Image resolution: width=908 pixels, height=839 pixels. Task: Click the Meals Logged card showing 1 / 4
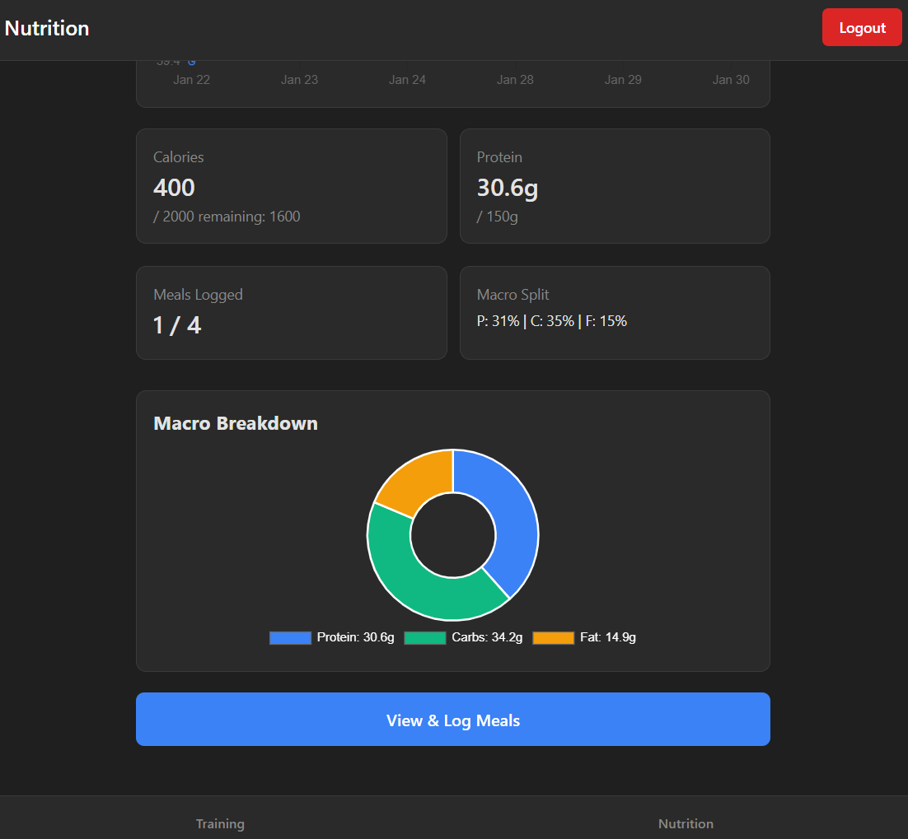pos(291,312)
